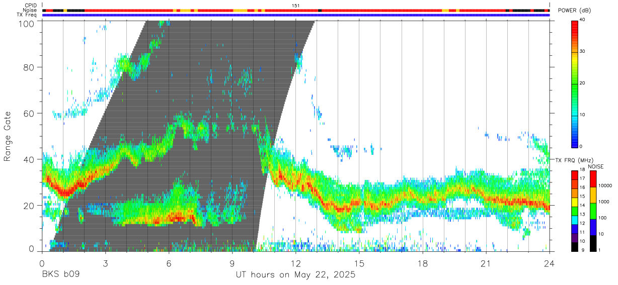The image size is (618, 285).
Task: Click the 1000 label on the NOISE legend
Action: click(x=603, y=202)
